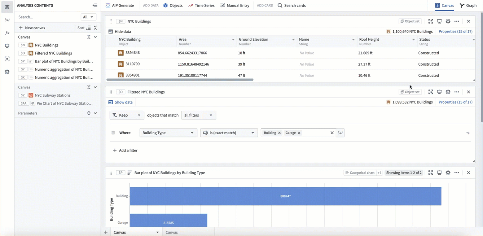Open the Keep filter mode dropdown
Screen dimensions: 483x236
127,115
